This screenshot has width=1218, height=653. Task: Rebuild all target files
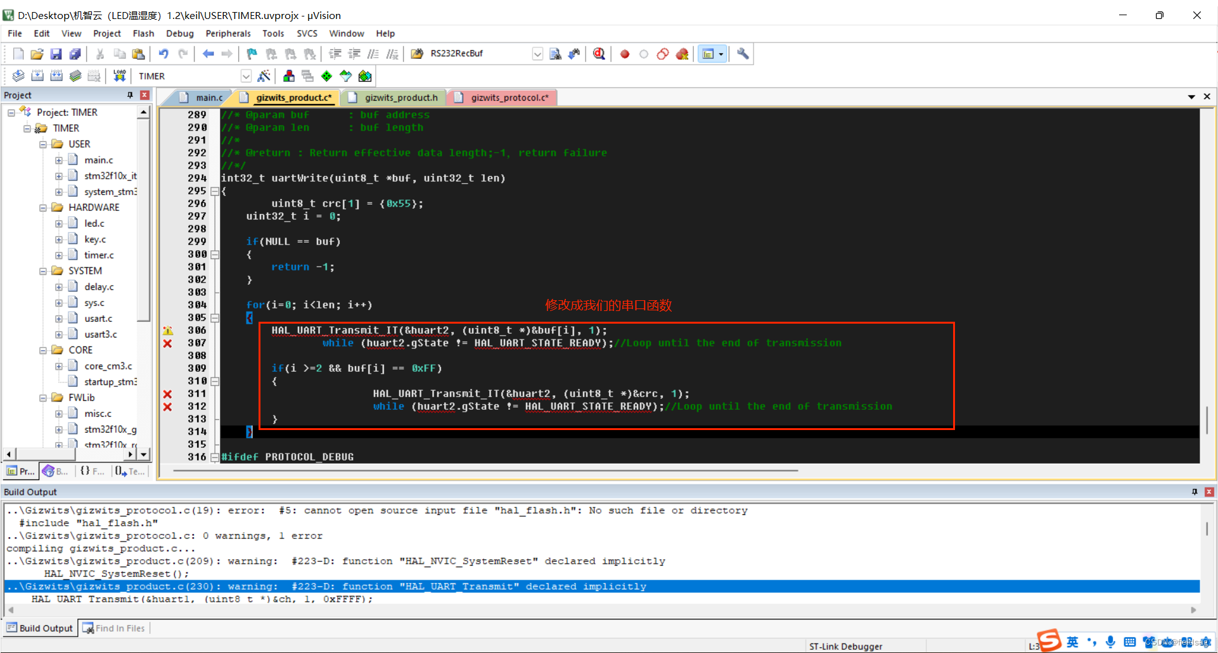(x=56, y=76)
